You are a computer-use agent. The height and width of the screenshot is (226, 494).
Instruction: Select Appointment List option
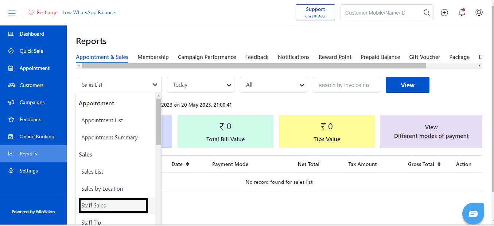(x=116, y=120)
